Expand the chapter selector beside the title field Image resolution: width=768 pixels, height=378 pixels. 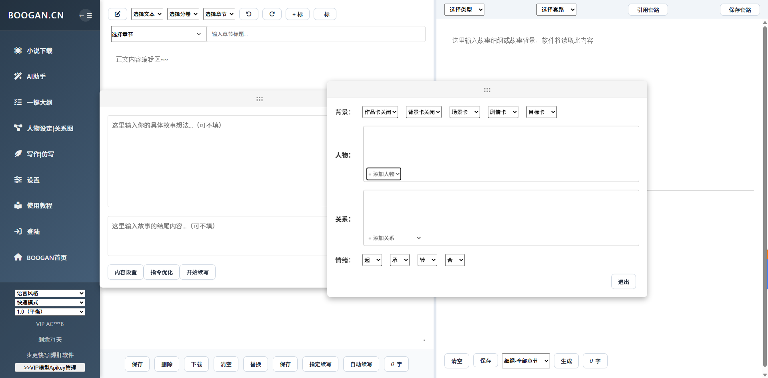point(158,34)
